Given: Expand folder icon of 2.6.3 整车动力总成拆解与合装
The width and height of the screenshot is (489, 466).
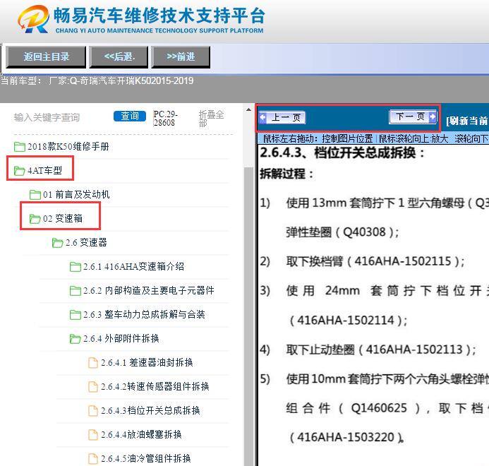Looking at the screenshot, I should pos(76,315).
